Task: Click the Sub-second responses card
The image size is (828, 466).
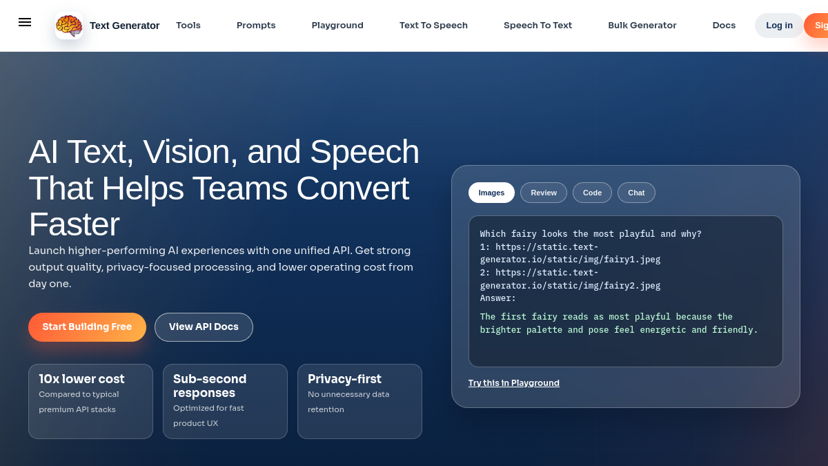Action: click(x=225, y=401)
